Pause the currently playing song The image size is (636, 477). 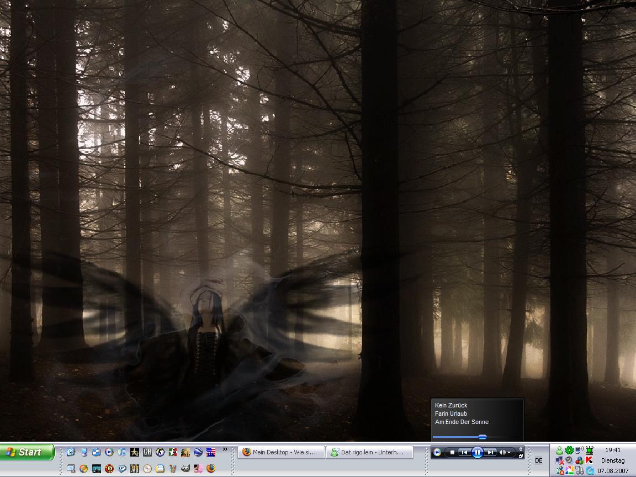pos(477,453)
